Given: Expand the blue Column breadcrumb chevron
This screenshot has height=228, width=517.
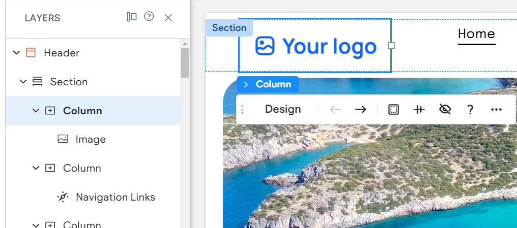Looking at the screenshot, I should (246, 84).
